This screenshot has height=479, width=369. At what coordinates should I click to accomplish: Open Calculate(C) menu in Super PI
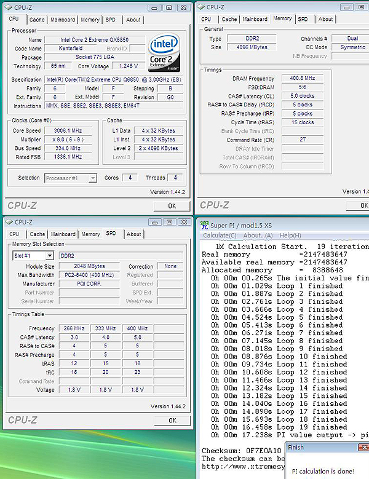click(220, 236)
